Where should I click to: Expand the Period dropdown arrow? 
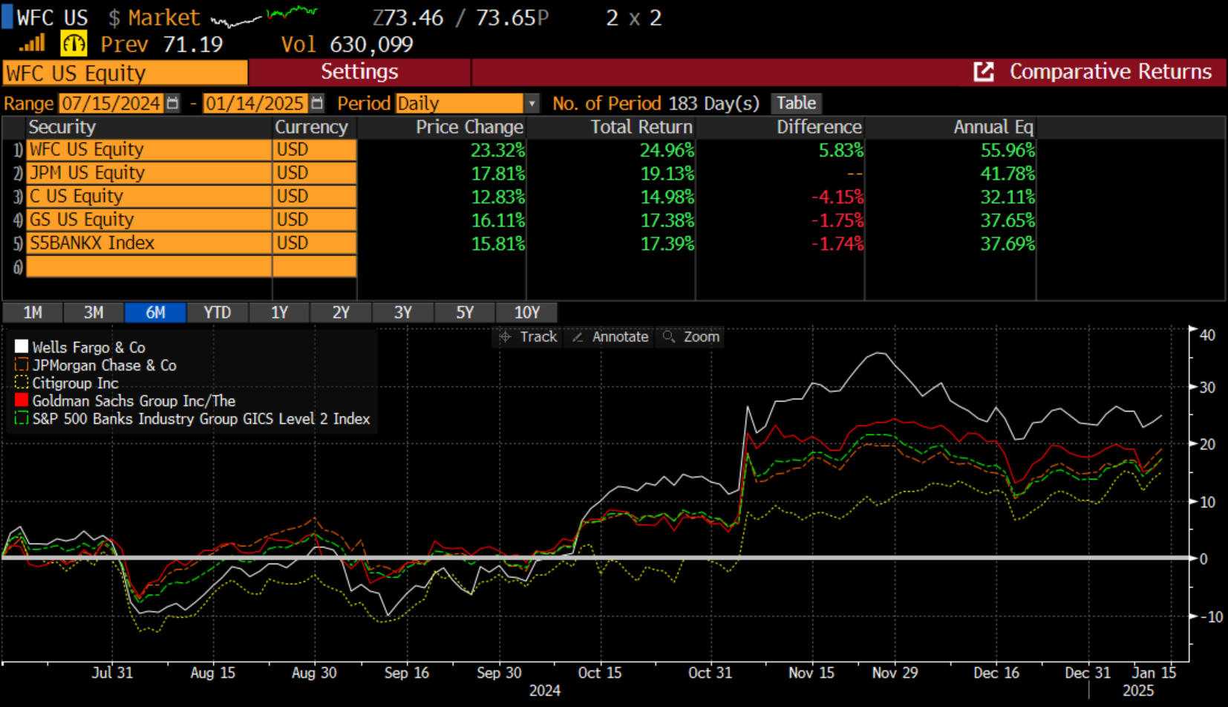tap(532, 103)
